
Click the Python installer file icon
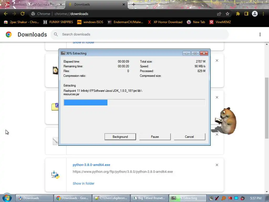55,175
